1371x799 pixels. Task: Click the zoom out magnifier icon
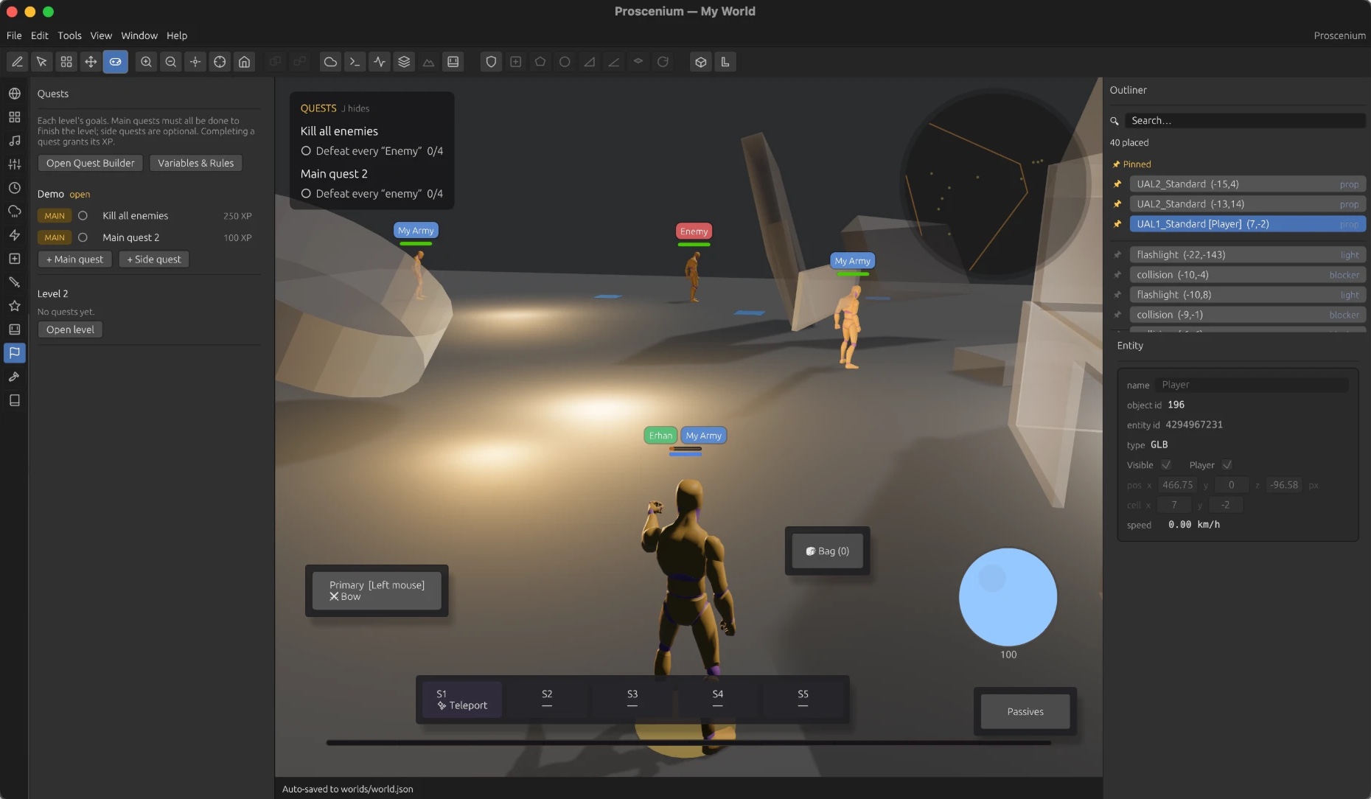(170, 62)
